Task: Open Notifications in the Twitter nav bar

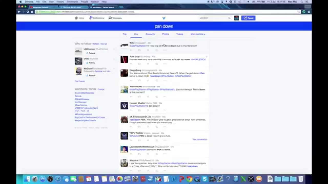Action: (97, 18)
